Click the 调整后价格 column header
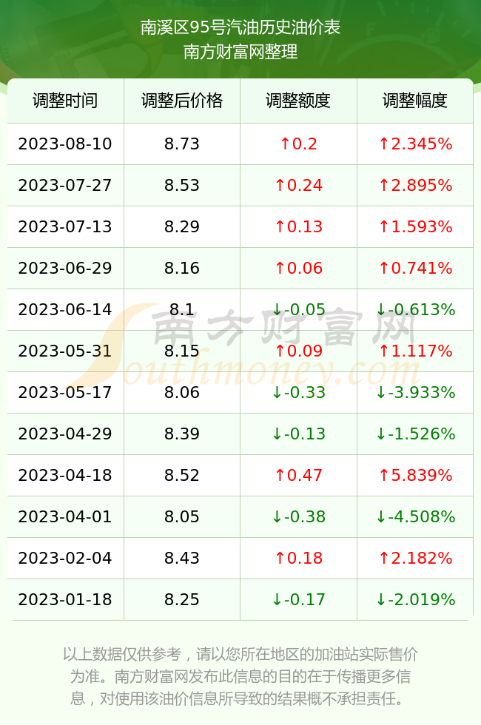This screenshot has width=481, height=725. click(182, 101)
